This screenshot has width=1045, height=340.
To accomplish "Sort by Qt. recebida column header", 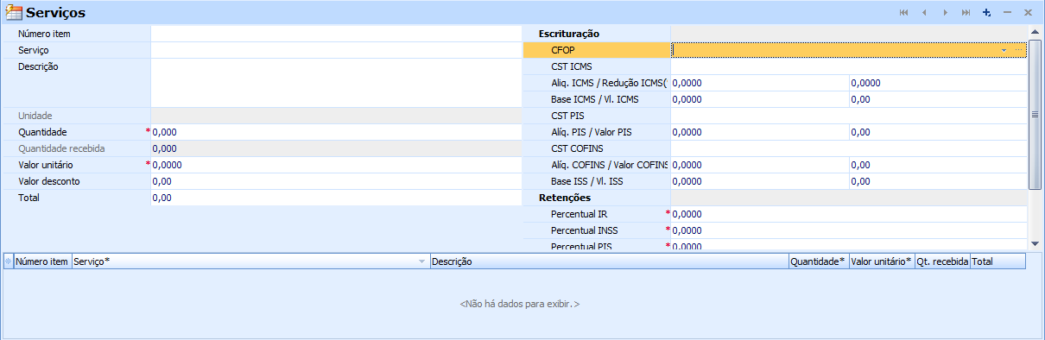I will pyautogui.click(x=943, y=261).
